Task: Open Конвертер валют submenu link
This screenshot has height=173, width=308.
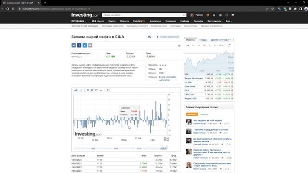Action: click(159, 26)
